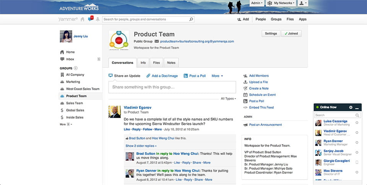Open People page in top navigation
367x185 pixels.
pyautogui.click(x=260, y=19)
